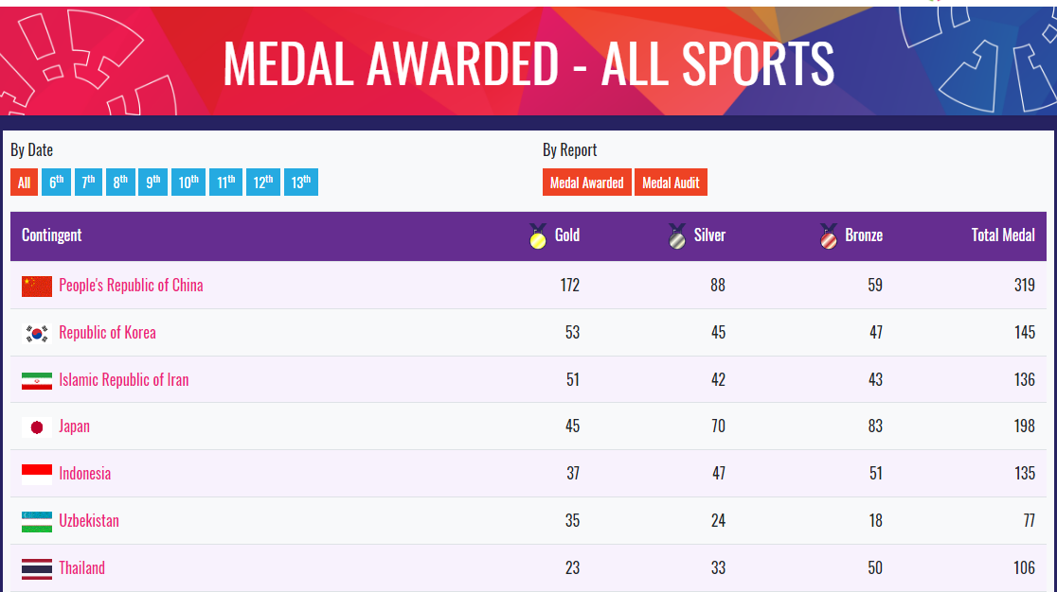
Task: Select the All date filter
Action: (25, 183)
